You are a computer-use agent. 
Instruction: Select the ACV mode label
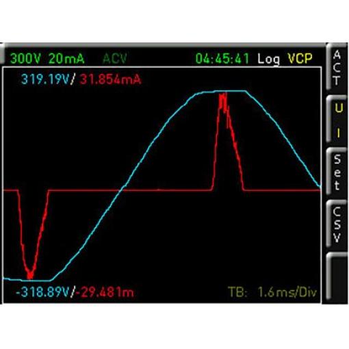115,58
